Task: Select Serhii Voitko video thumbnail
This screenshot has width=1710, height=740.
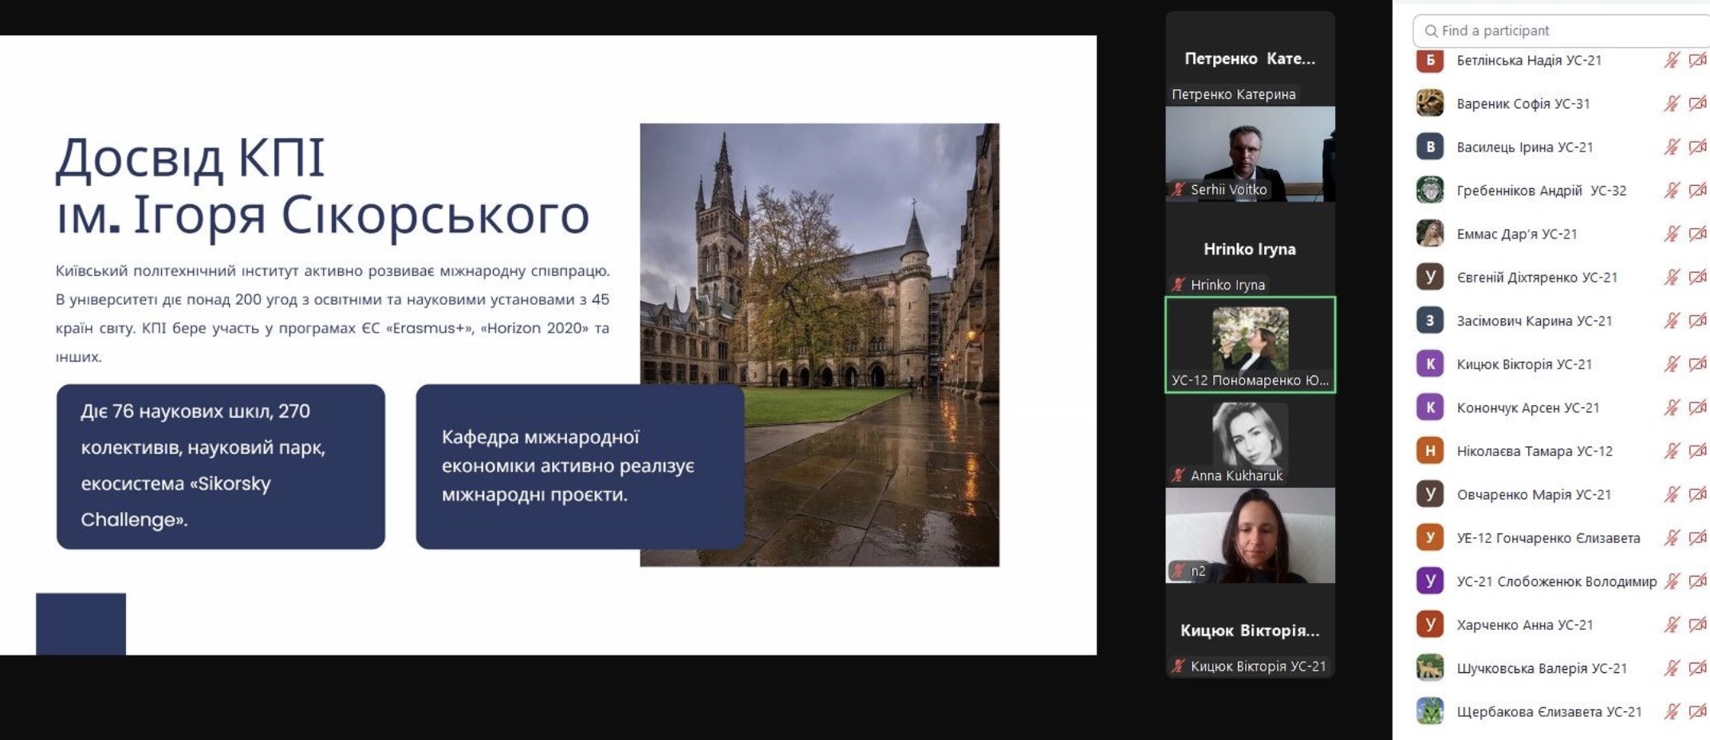Action: pyautogui.click(x=1250, y=153)
